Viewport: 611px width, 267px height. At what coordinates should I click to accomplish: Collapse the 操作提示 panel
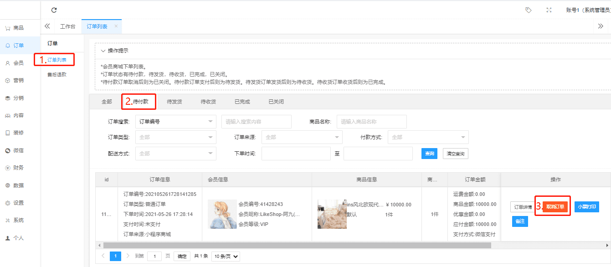103,51
